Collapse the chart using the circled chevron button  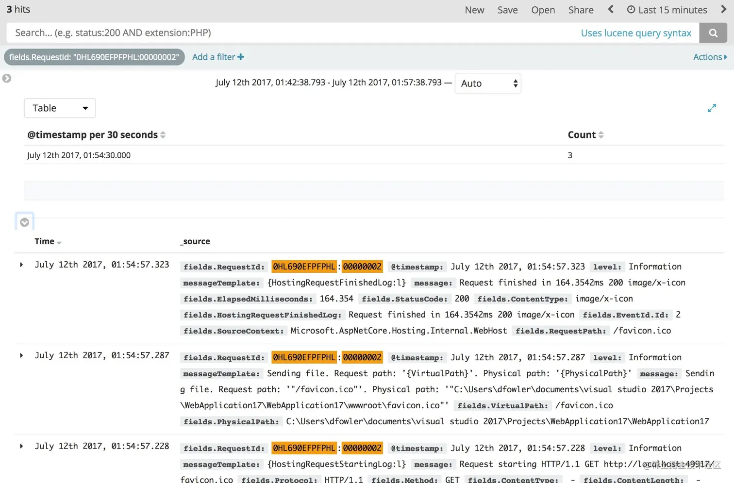[x=24, y=222]
